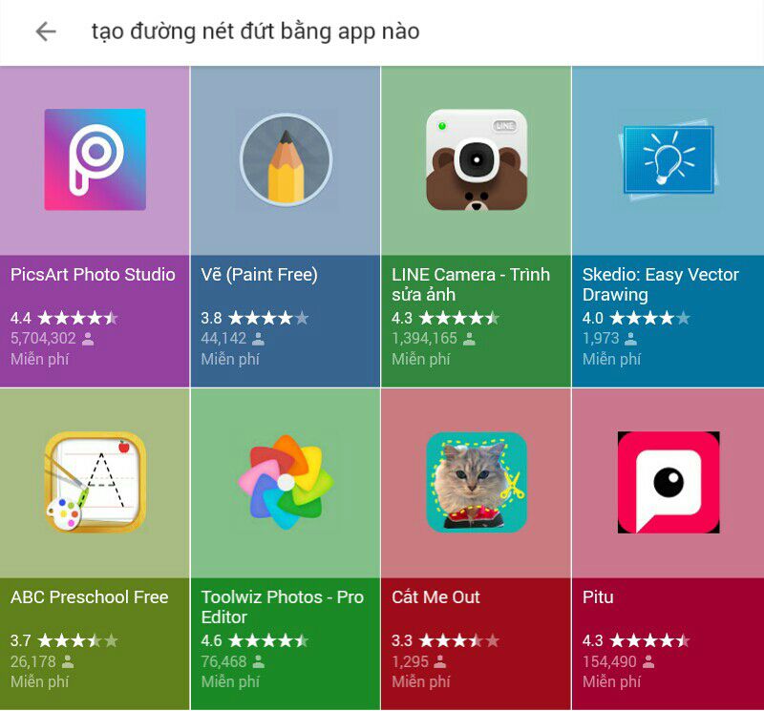764x711 pixels.
Task: Open the PicsArt Photo Studio title link
Action: click(x=93, y=275)
